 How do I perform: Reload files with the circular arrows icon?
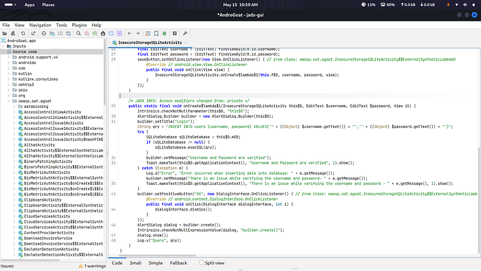click(23, 34)
